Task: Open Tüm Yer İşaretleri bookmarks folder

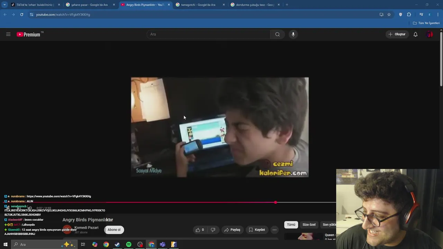Action: (x=426, y=23)
